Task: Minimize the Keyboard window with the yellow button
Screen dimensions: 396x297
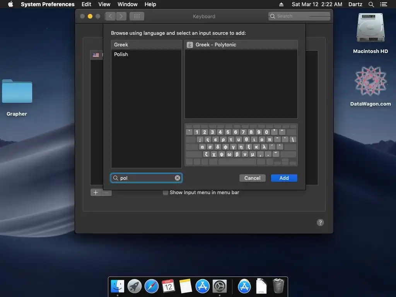Action: (x=90, y=16)
